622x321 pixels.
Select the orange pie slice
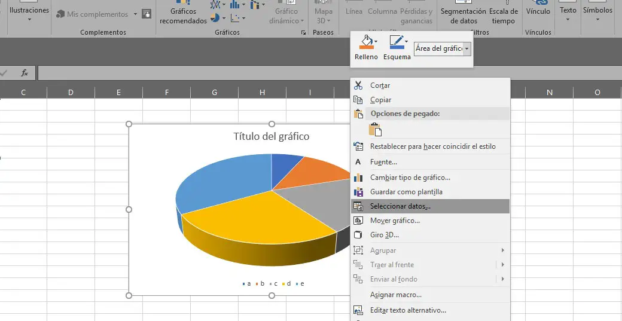point(318,173)
